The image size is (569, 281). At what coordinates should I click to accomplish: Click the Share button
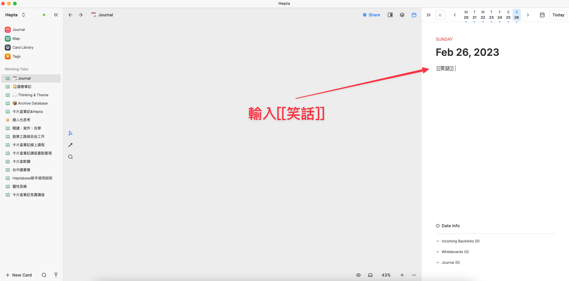(x=371, y=15)
